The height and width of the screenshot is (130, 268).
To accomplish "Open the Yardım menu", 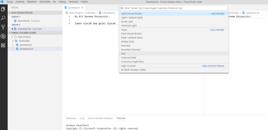I will click(x=85, y=2).
